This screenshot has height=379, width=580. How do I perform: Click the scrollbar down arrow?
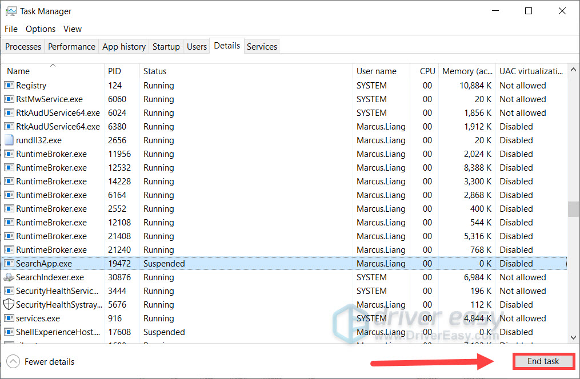[x=573, y=338]
